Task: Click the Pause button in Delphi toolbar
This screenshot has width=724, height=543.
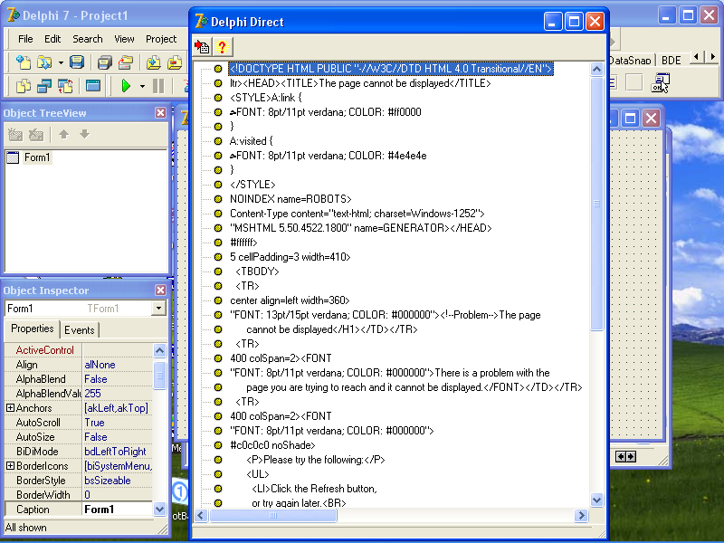Action: coord(158,86)
